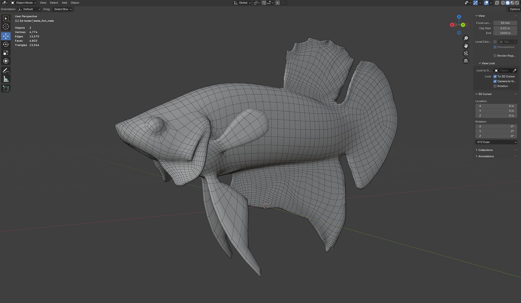
Task: Select the Add Cube tool
Action: coord(6,89)
